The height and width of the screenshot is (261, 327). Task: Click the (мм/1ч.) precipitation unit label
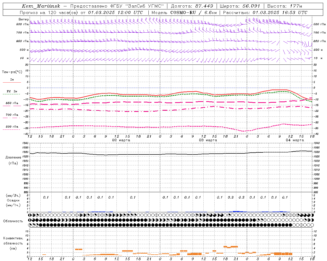13,205
